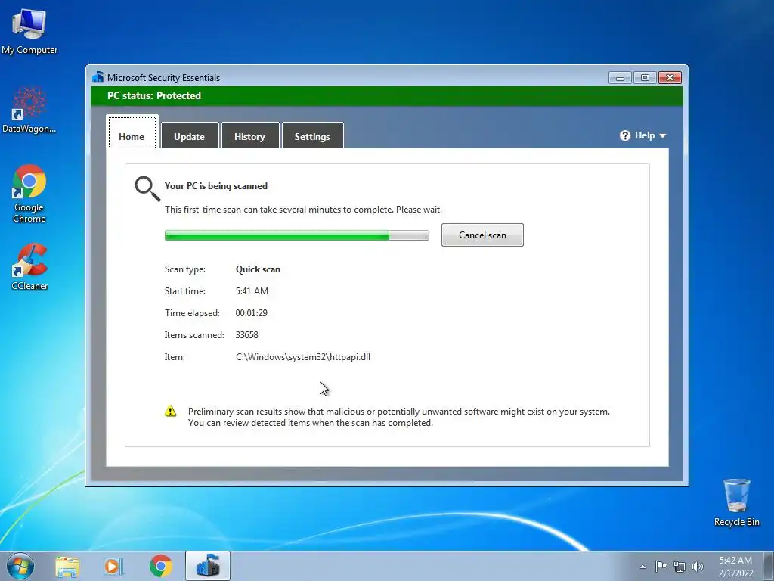Viewport: 774px width, 581px height.
Task: Click the magnifying glass scan icon
Action: (147, 188)
